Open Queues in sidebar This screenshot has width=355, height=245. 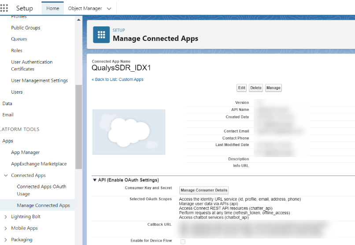19,39
